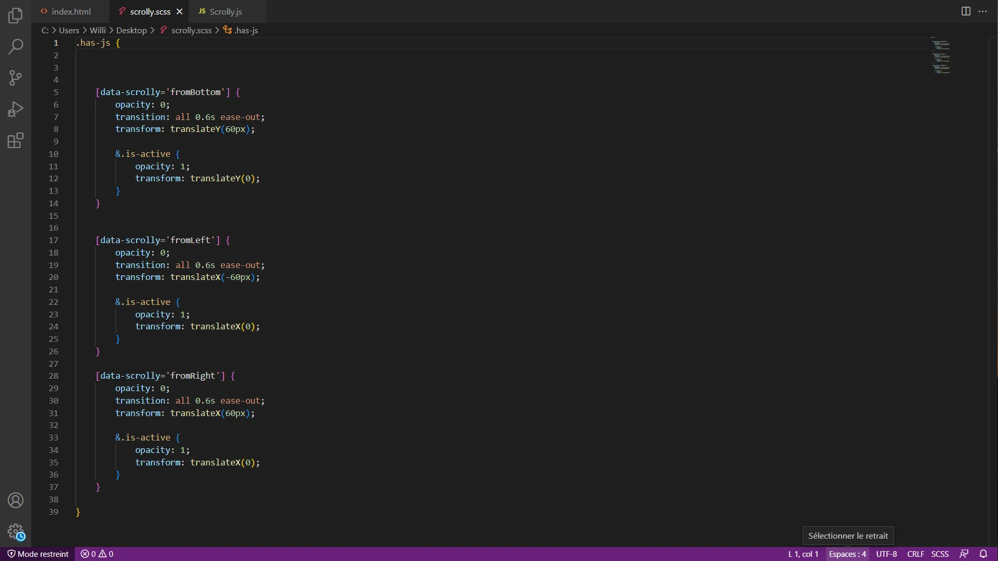This screenshot has width=998, height=561.
Task: Split the editor to the right
Action: 966,11
